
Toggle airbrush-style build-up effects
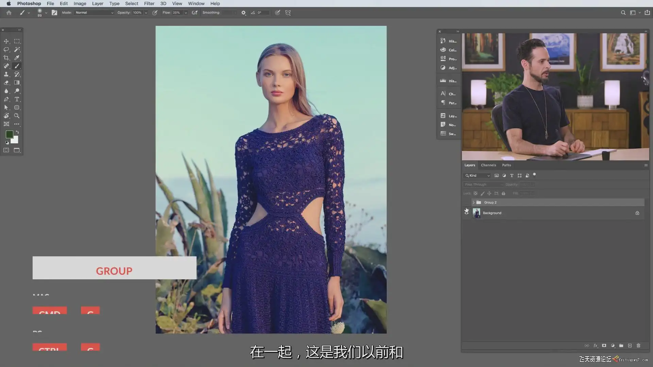(195, 13)
